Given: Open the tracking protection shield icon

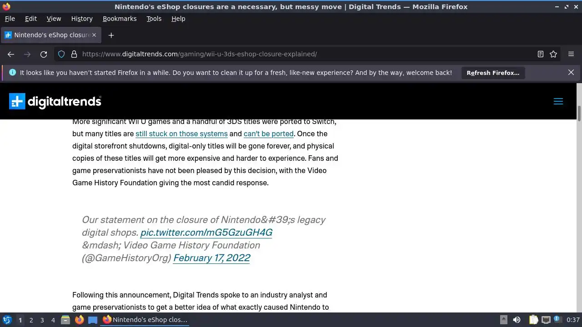Looking at the screenshot, I should pyautogui.click(x=61, y=54).
